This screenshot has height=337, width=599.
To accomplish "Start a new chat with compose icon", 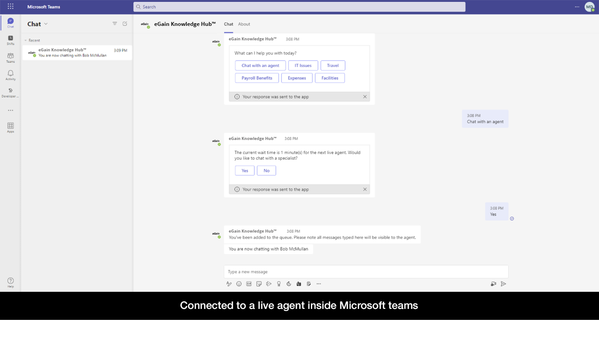I will pyautogui.click(x=125, y=24).
